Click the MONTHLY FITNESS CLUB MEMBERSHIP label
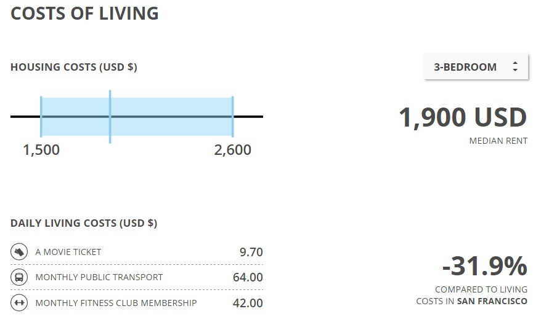The image size is (541, 322). (116, 303)
